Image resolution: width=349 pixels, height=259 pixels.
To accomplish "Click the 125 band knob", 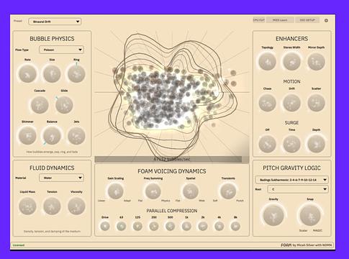I will coord(137,226).
